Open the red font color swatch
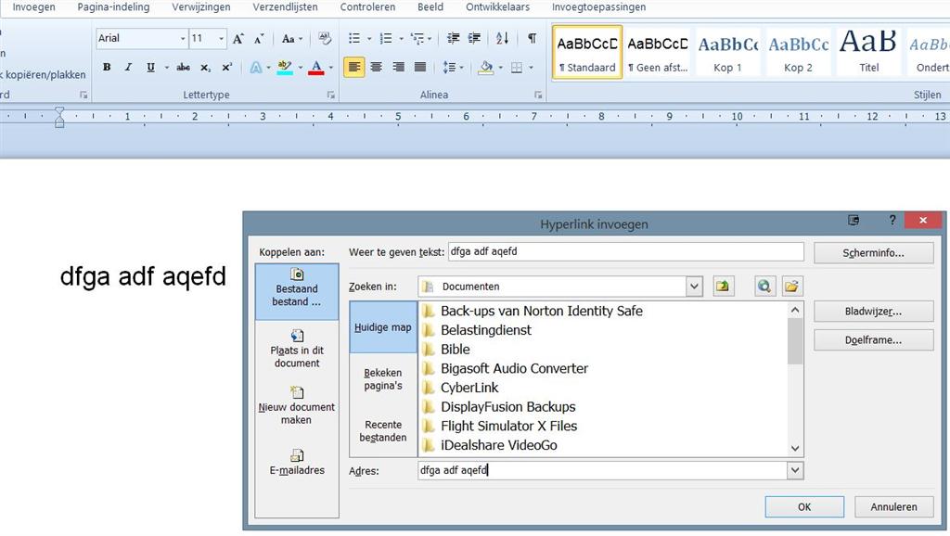Viewport: 950px width, 536px height. click(316, 67)
